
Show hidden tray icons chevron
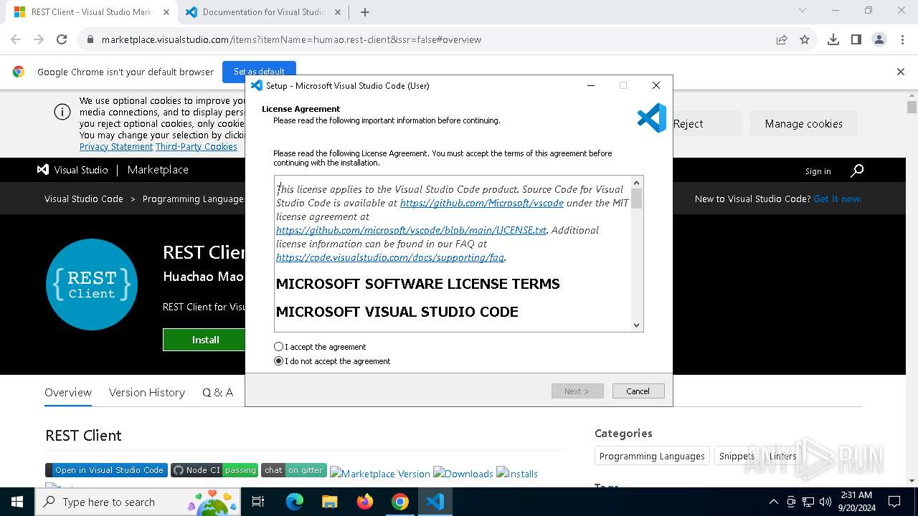pos(773,502)
